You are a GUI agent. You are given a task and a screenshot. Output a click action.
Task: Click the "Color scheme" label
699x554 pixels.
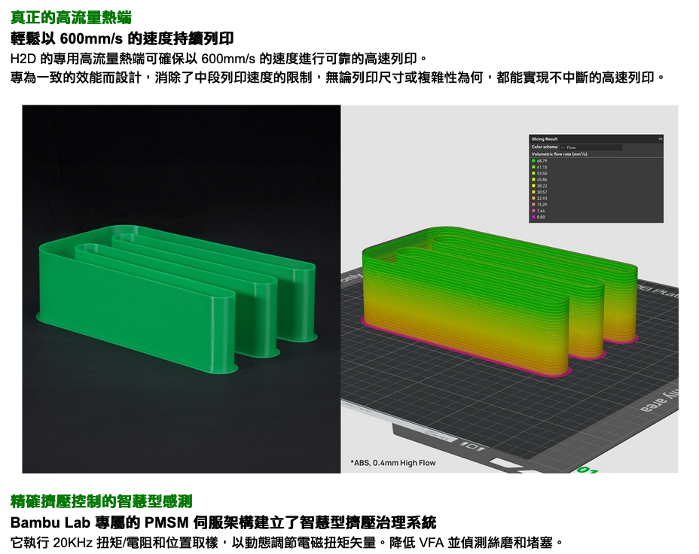(545, 147)
